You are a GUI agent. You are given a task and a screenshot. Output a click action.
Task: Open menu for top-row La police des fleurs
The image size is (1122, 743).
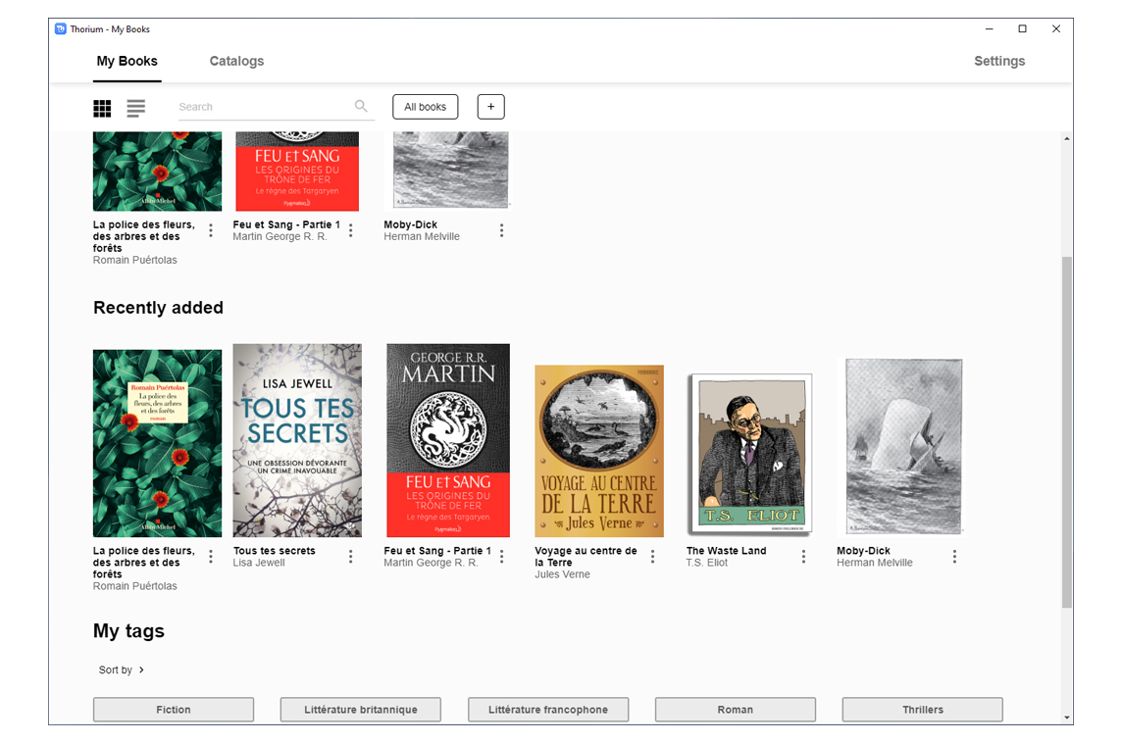[210, 230]
